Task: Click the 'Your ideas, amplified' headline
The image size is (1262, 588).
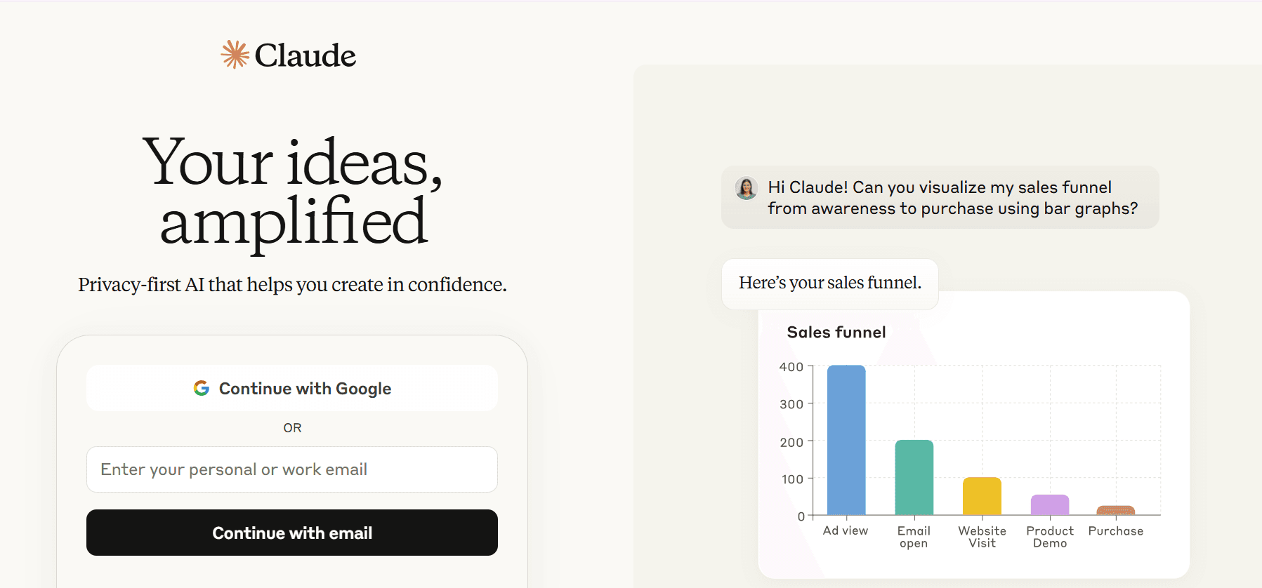Action: click(293, 191)
